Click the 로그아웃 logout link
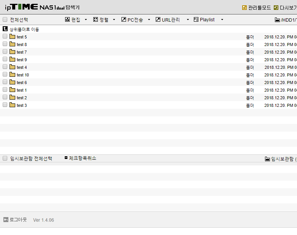Viewport: 297px width, 235px height. click(x=18, y=220)
